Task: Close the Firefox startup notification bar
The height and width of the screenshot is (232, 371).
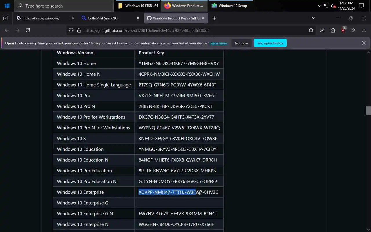Action: pos(364,43)
